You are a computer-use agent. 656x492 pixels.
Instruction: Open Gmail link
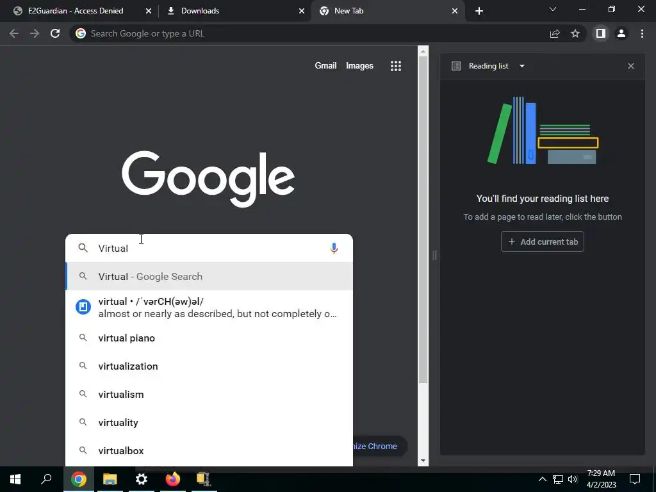(325, 66)
